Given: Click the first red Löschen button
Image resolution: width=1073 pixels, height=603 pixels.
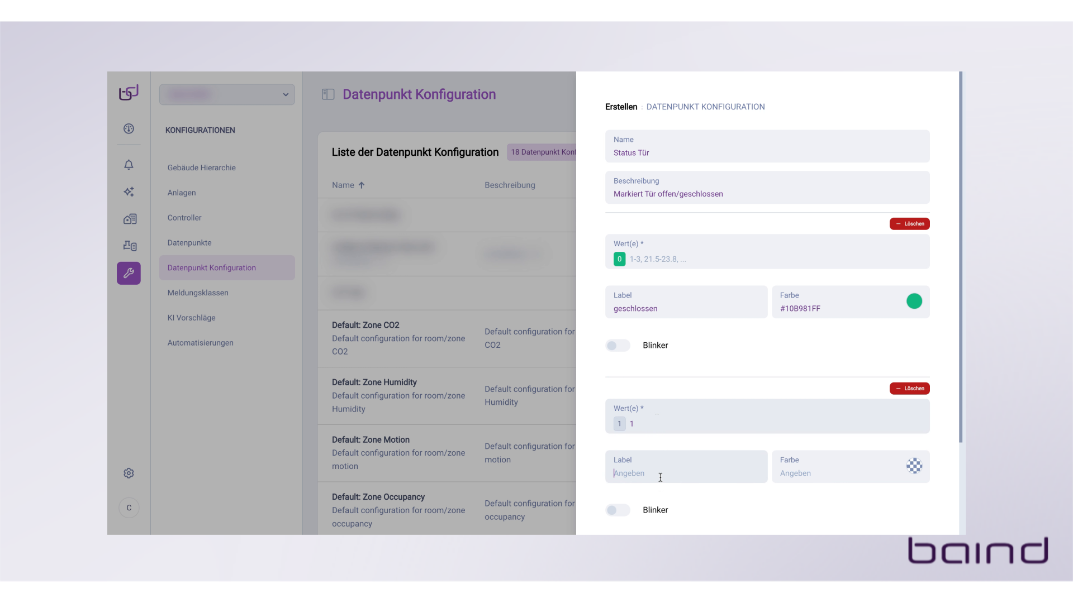Looking at the screenshot, I should [x=909, y=224].
